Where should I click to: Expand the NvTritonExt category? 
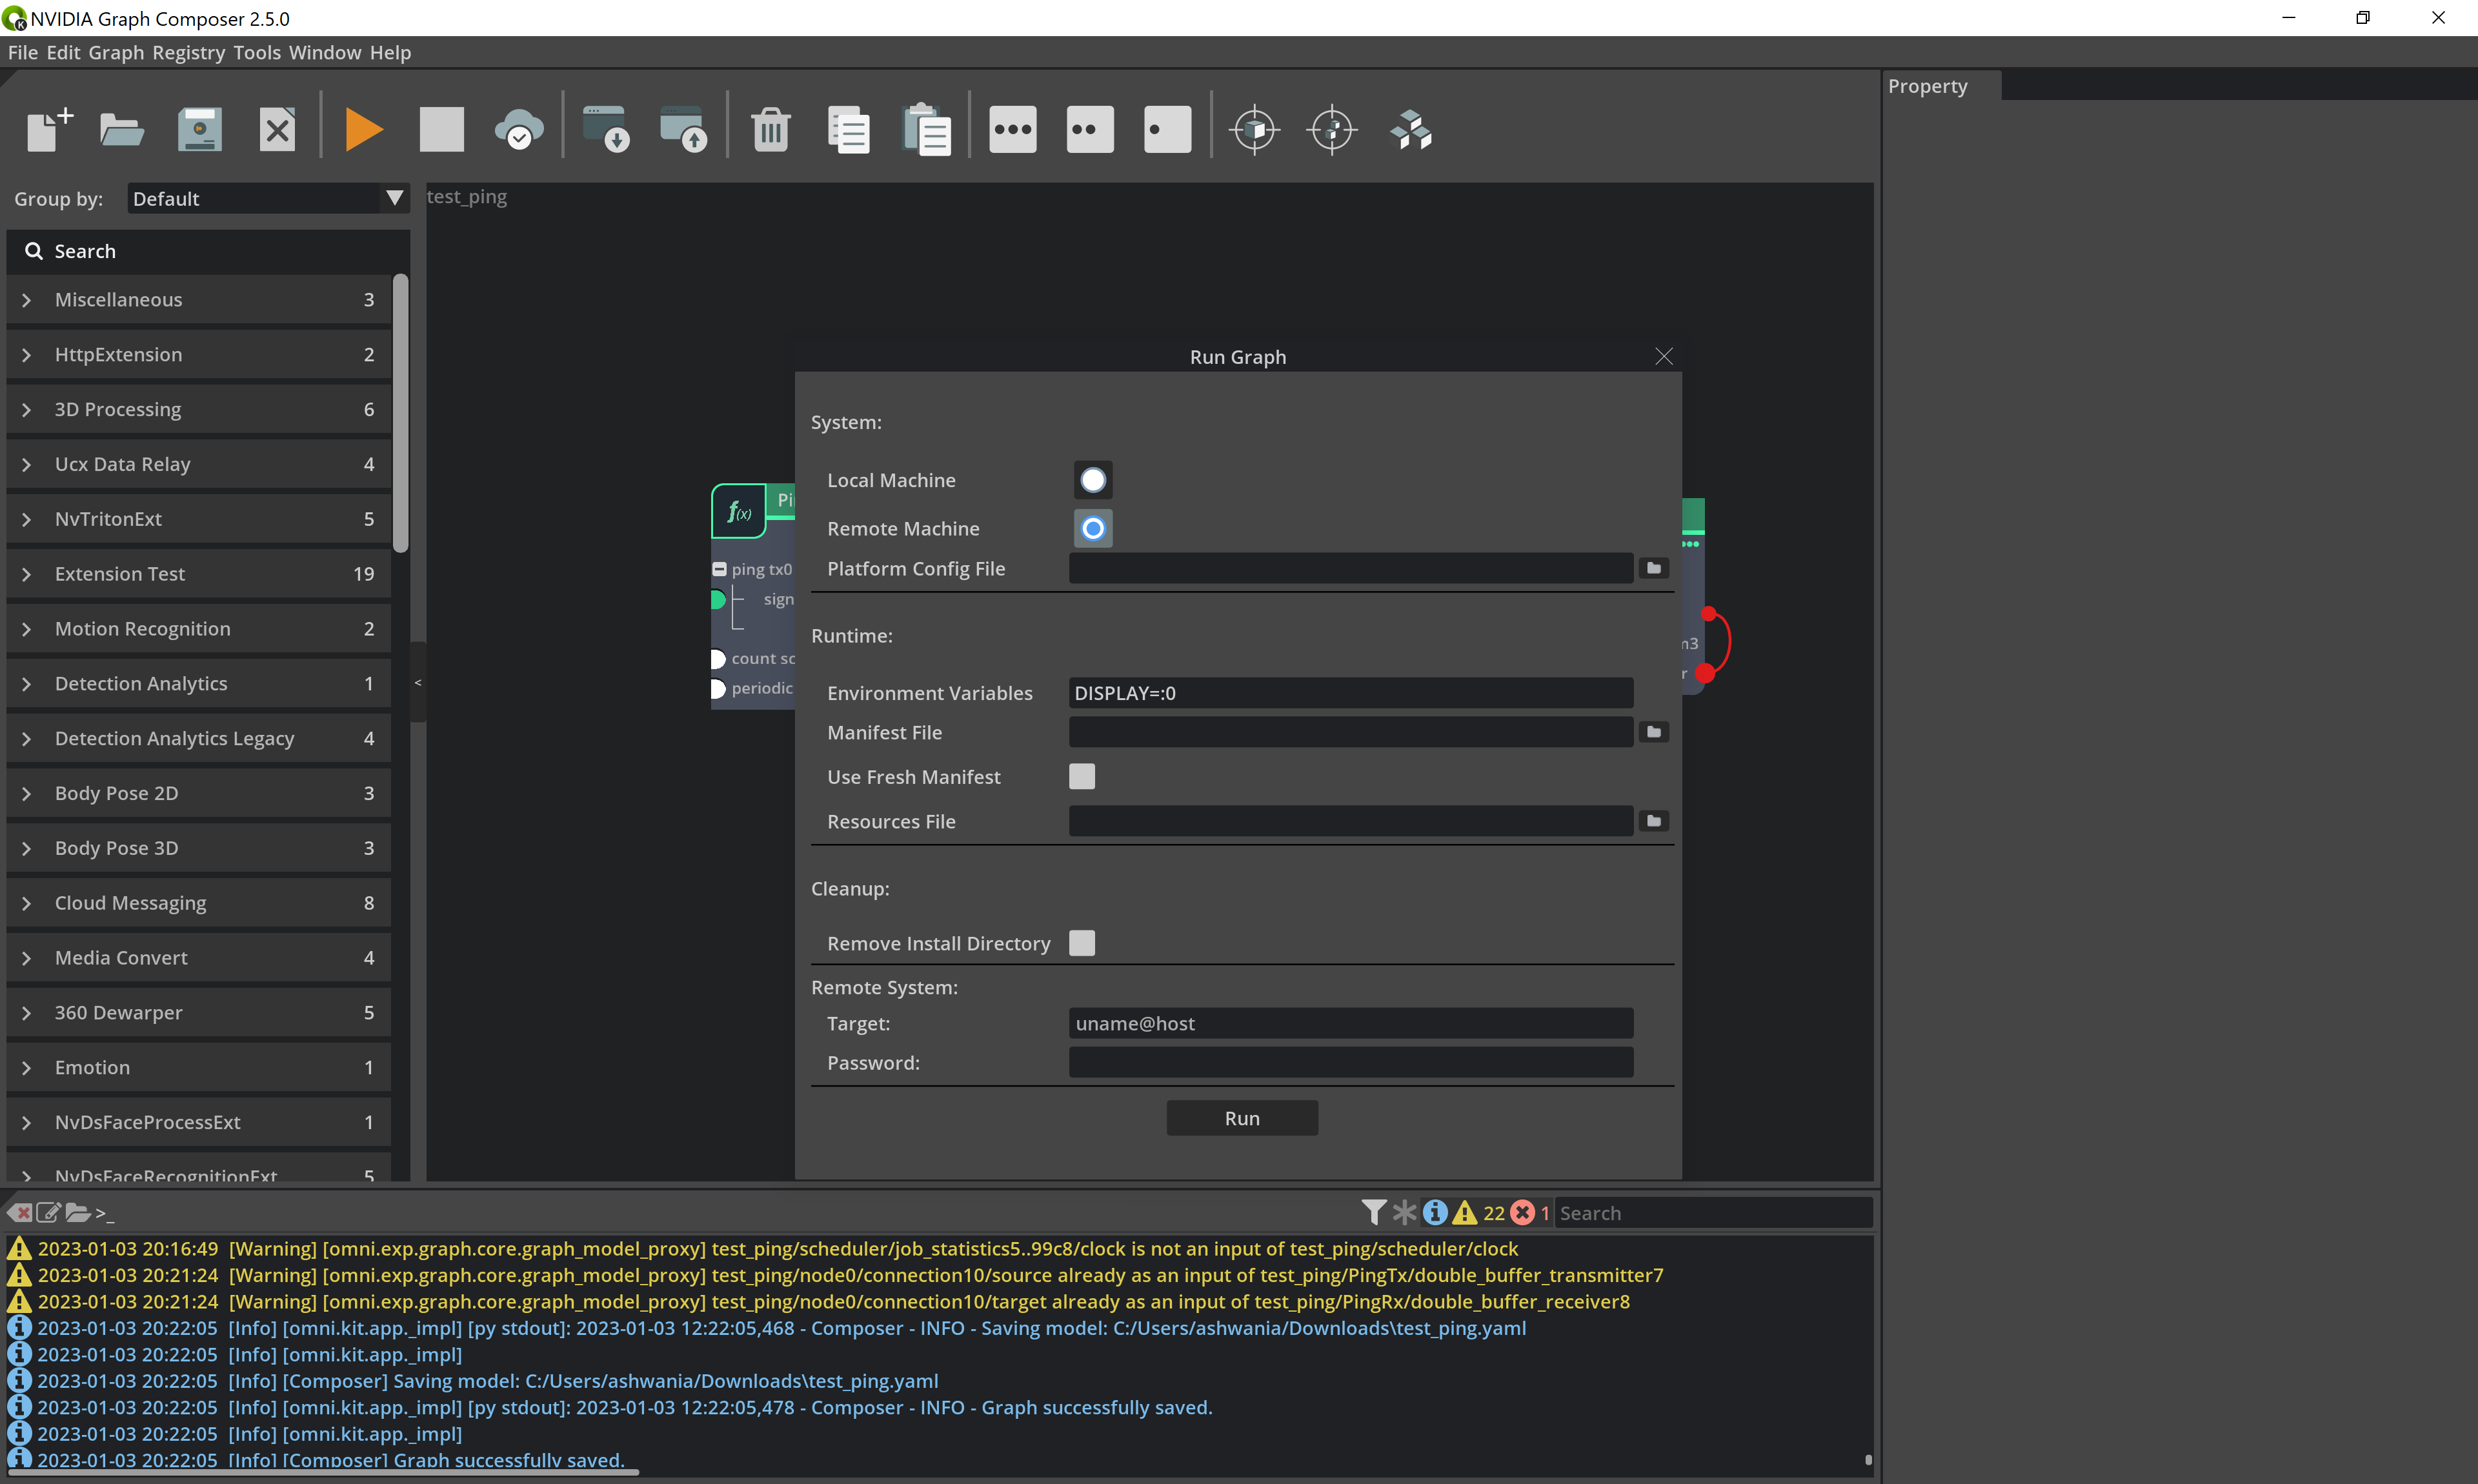point(198,519)
